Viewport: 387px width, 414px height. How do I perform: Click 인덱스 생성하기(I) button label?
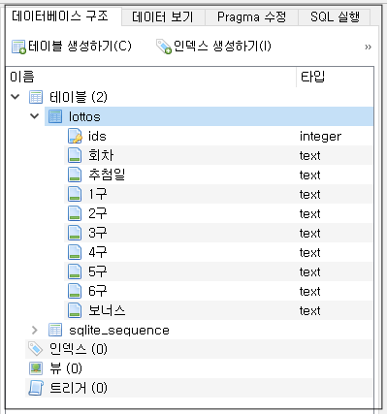(x=222, y=47)
